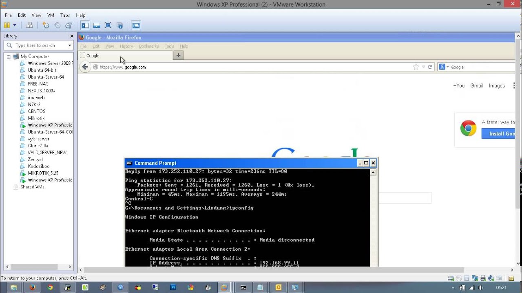The height and width of the screenshot is (293, 522).
Task: Open the VMware View menu
Action: point(36,15)
